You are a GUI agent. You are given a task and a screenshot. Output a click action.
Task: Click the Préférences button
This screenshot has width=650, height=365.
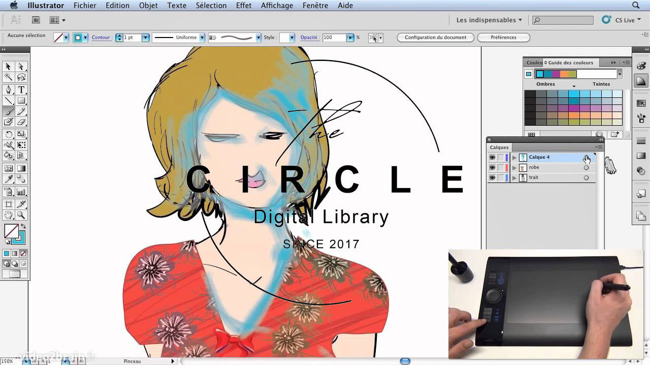point(503,38)
